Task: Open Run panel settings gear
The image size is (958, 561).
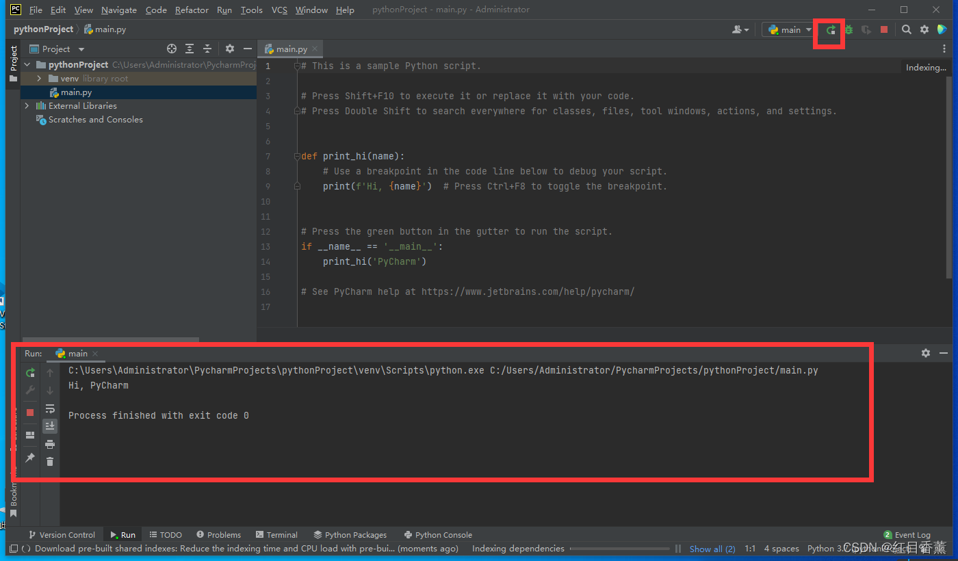Action: 926,353
